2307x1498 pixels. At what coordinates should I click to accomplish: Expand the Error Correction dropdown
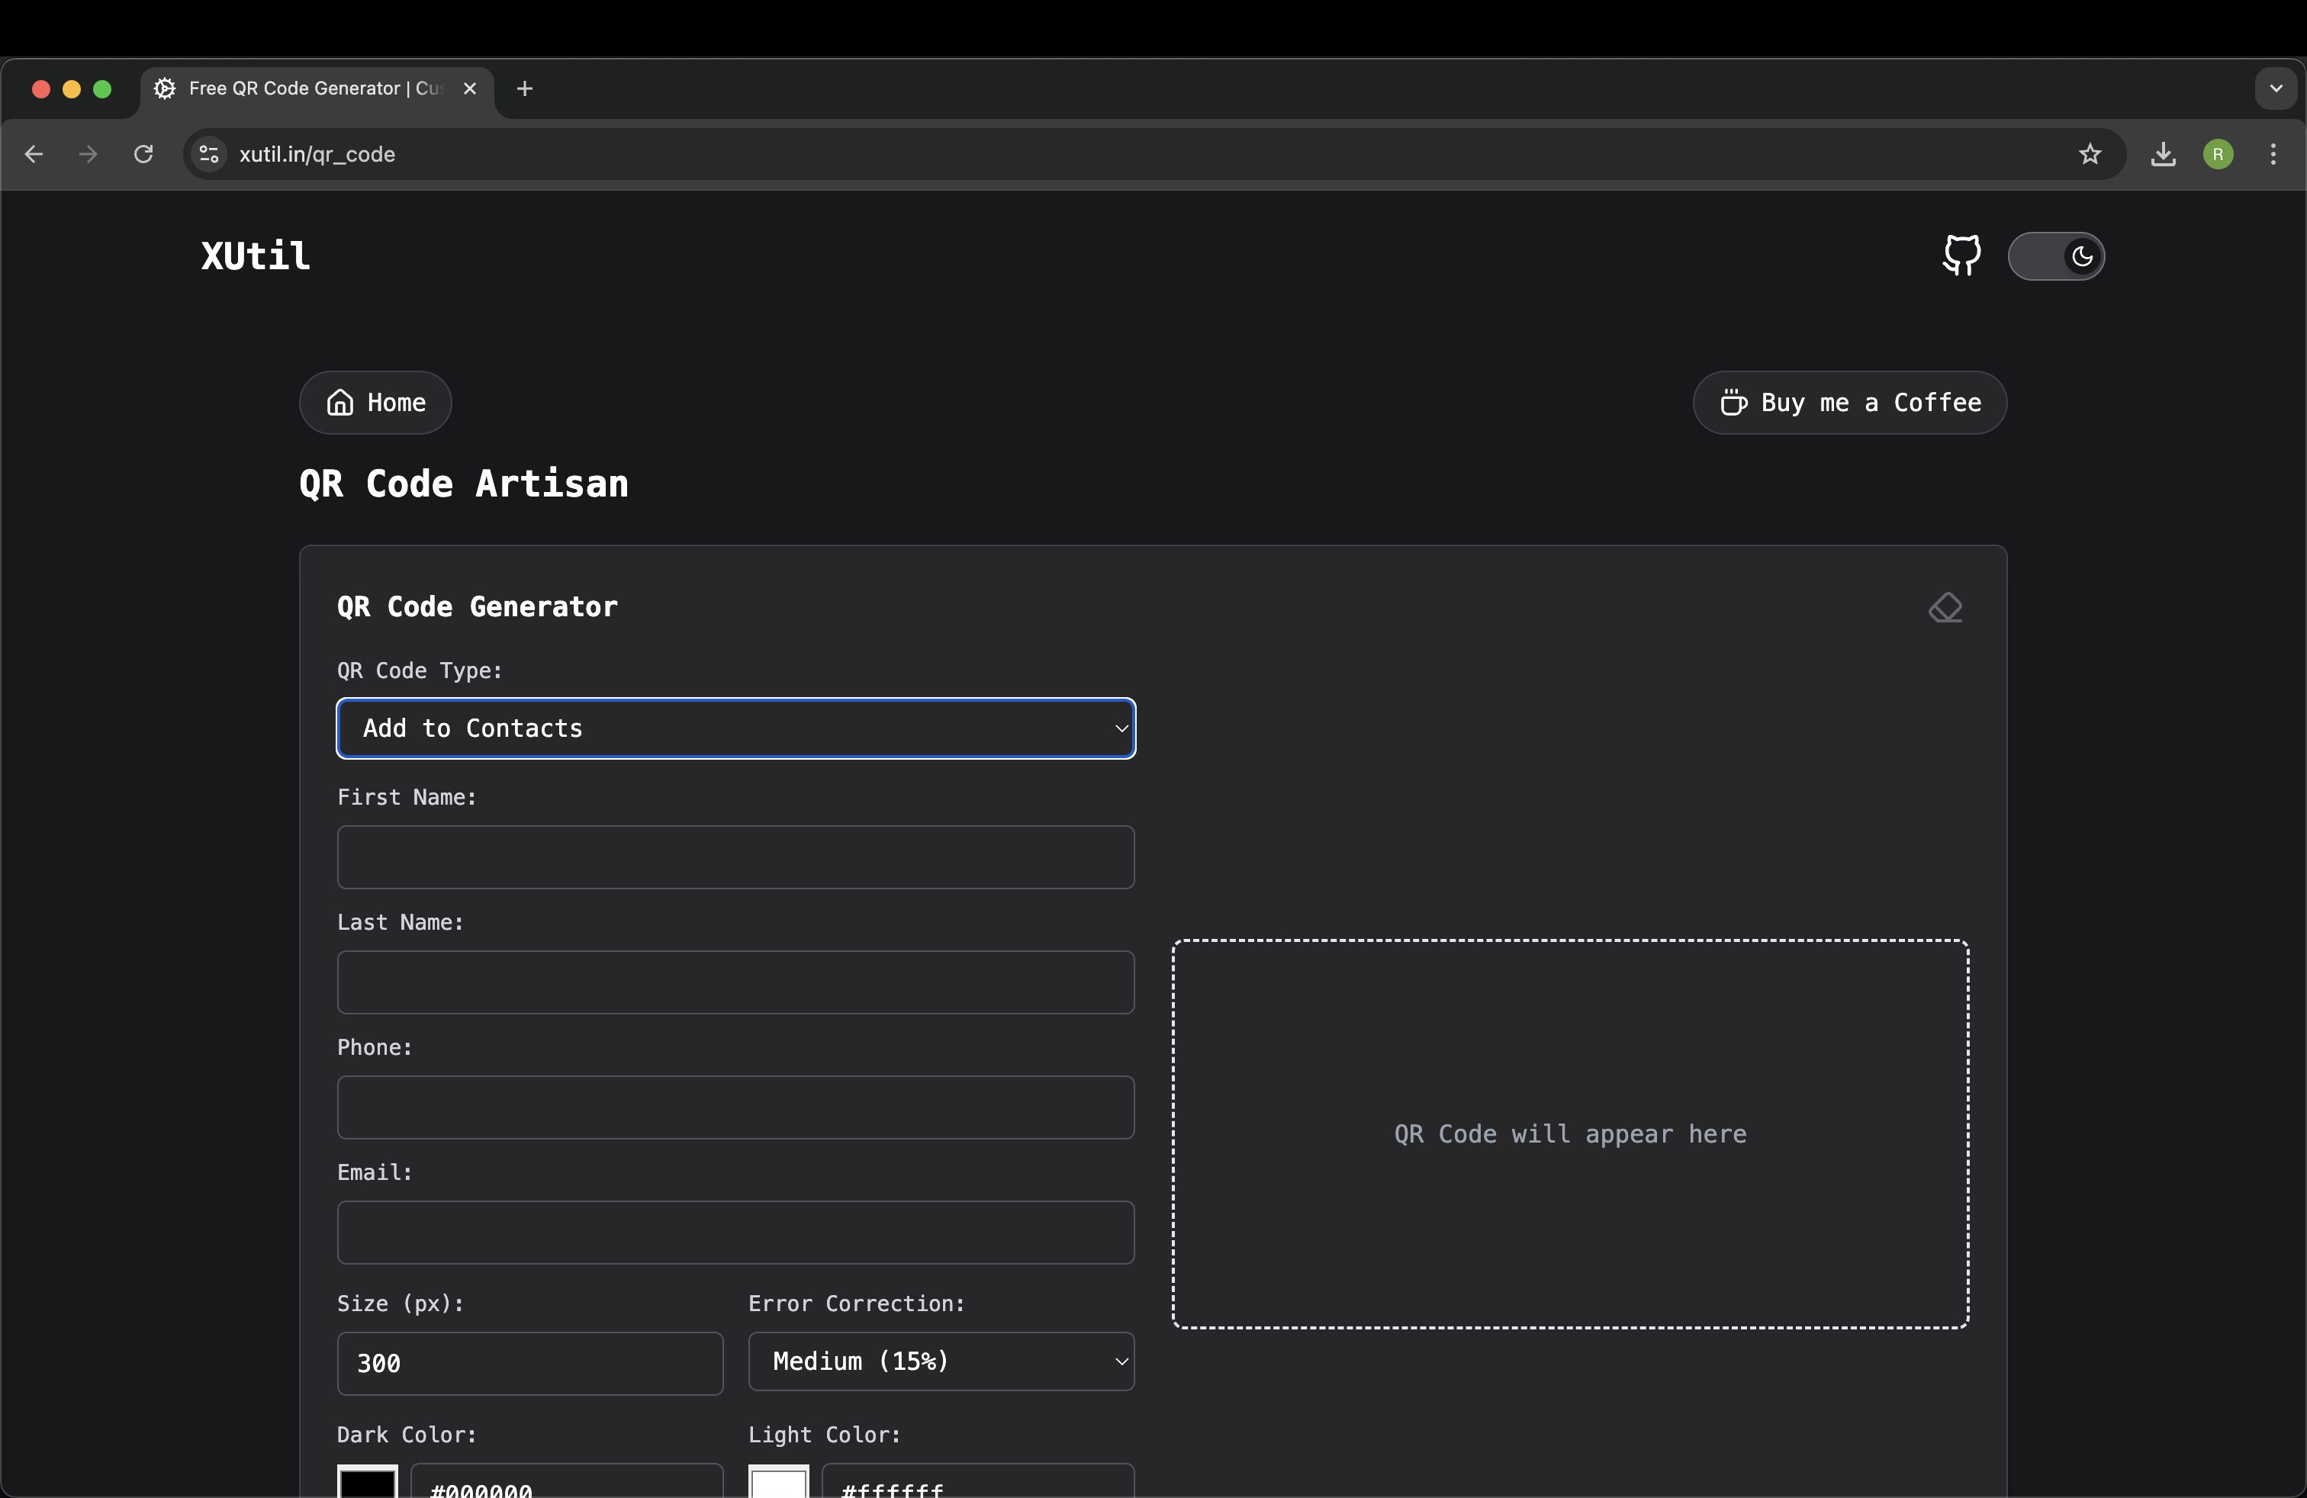[x=940, y=1361]
